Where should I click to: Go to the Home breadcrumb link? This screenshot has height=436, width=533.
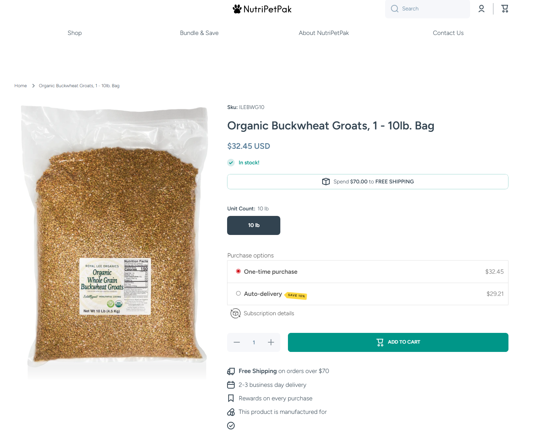pyautogui.click(x=21, y=86)
